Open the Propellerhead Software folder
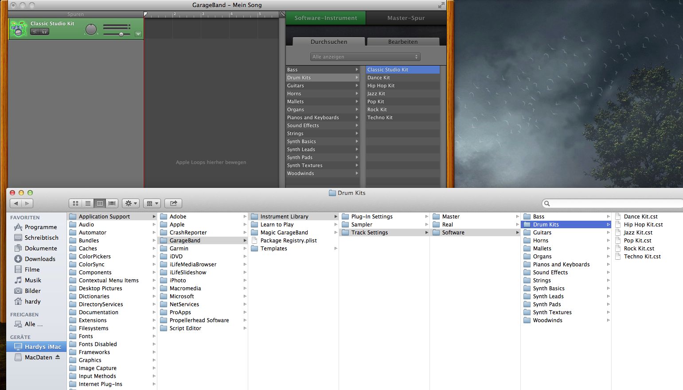The image size is (683, 390). pyautogui.click(x=203, y=320)
